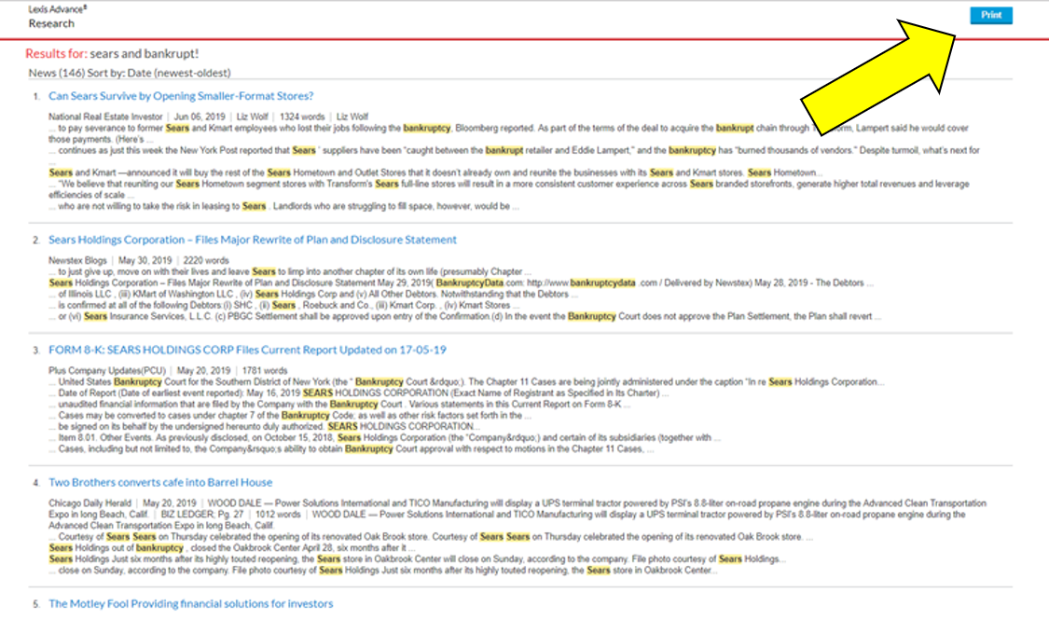
Task: Click the blue Print button
Action: point(991,15)
